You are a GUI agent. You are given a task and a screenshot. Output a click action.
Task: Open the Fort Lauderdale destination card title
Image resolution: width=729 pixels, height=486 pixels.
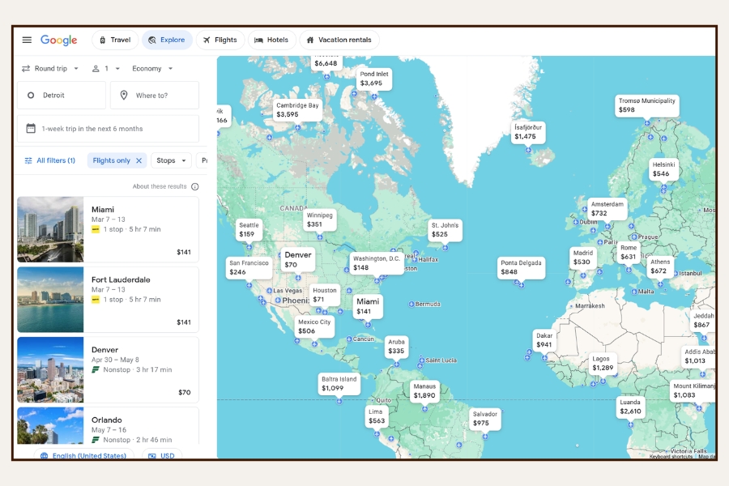121,279
